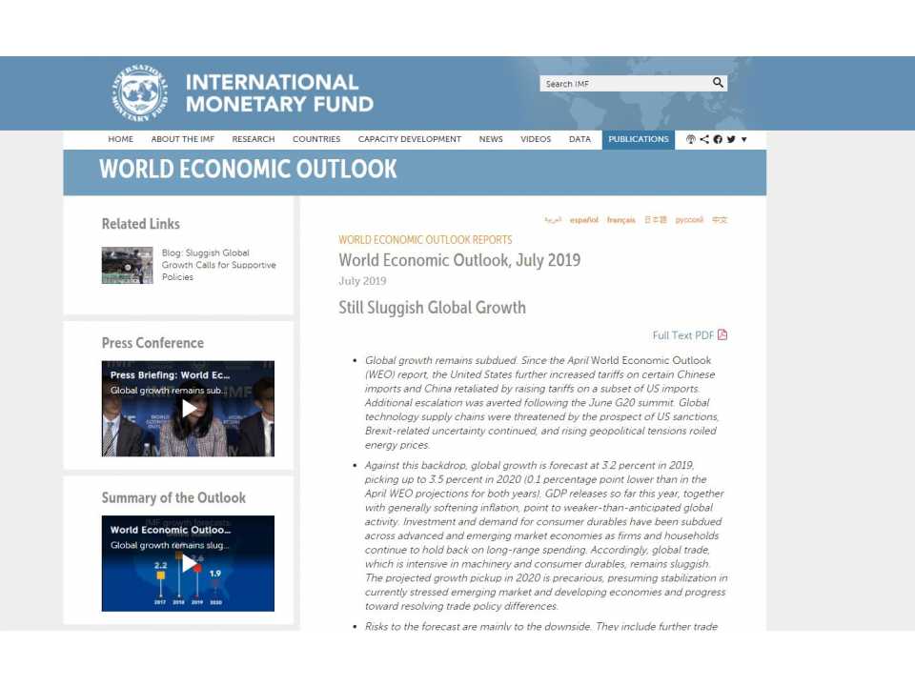Open the COUNTRIES navigation item
Viewport: 915px width, 686px height.
pos(315,139)
